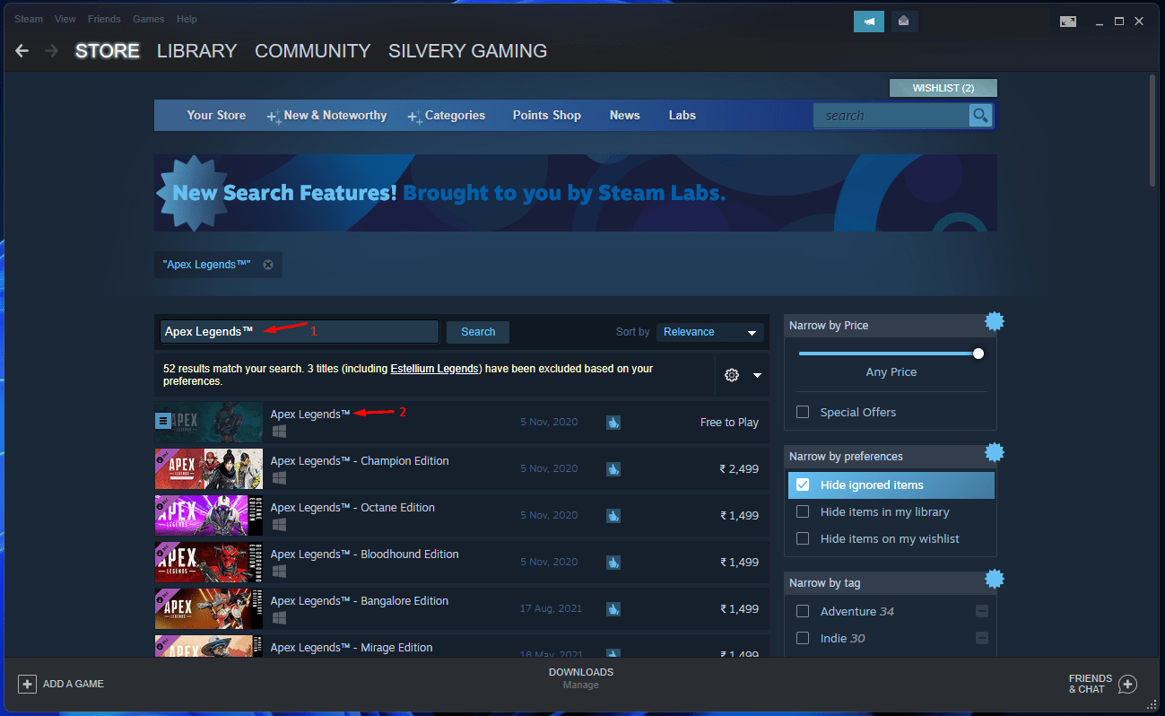Click the plus icon for Add a Game
This screenshot has height=716, width=1165.
tap(27, 684)
